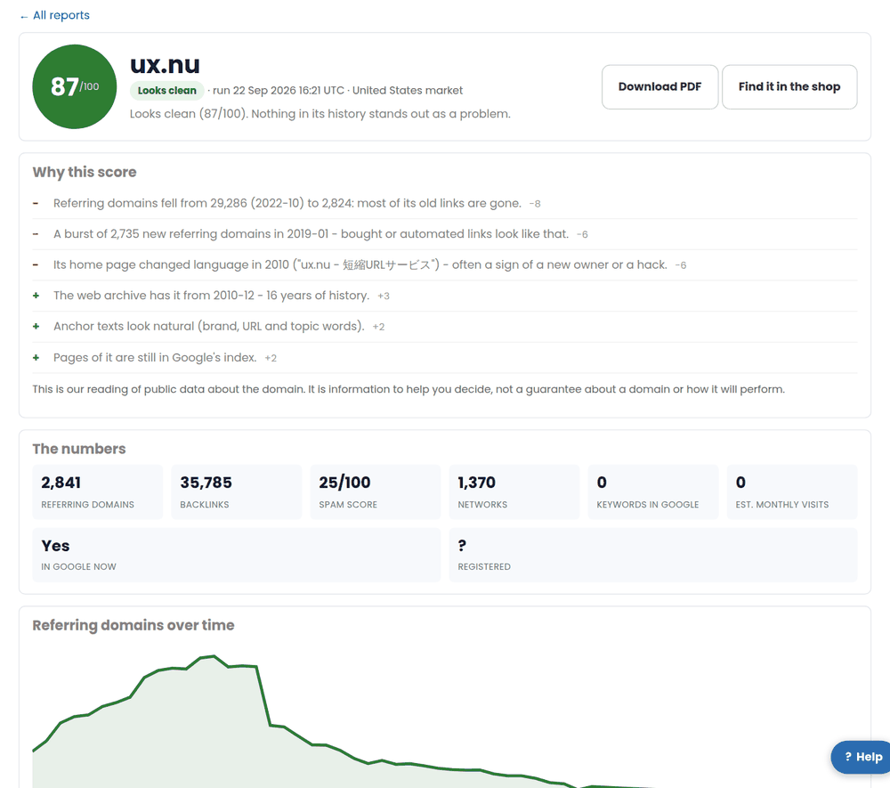Screen dimensions: 890x788
Task: Click the web archive 16 years reason
Action: pyautogui.click(x=211, y=296)
